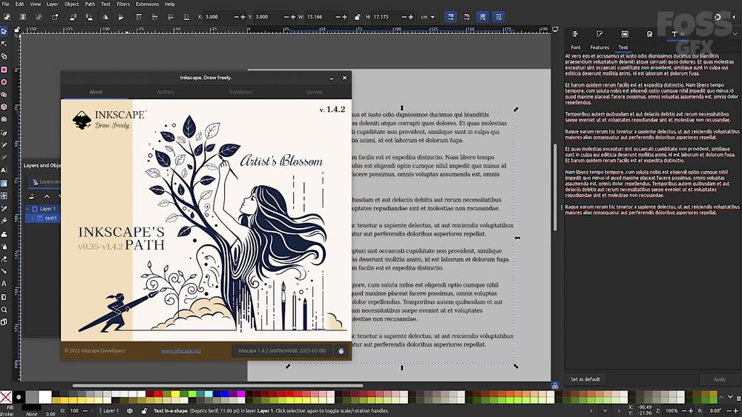This screenshot has width=742, height=417.
Task: Switch to Font tab in Text panel
Action: pyautogui.click(x=576, y=47)
